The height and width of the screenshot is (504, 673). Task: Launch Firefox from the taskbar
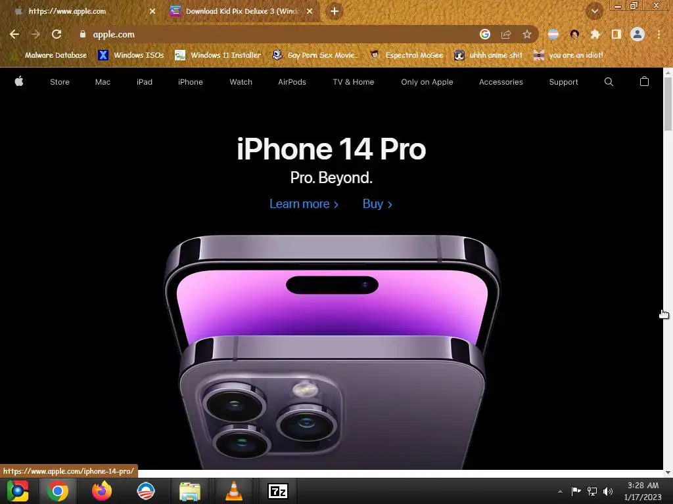pos(102,491)
